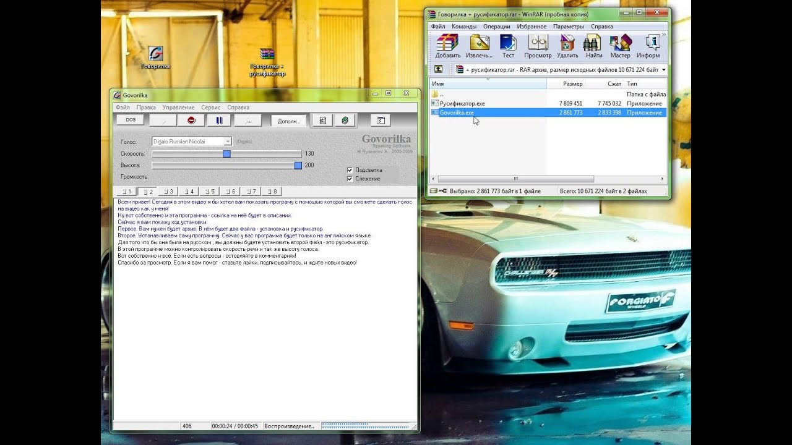Click the disk icon in WinRAR status bar
Viewport: 792px width, 445px height.
pyautogui.click(x=433, y=191)
